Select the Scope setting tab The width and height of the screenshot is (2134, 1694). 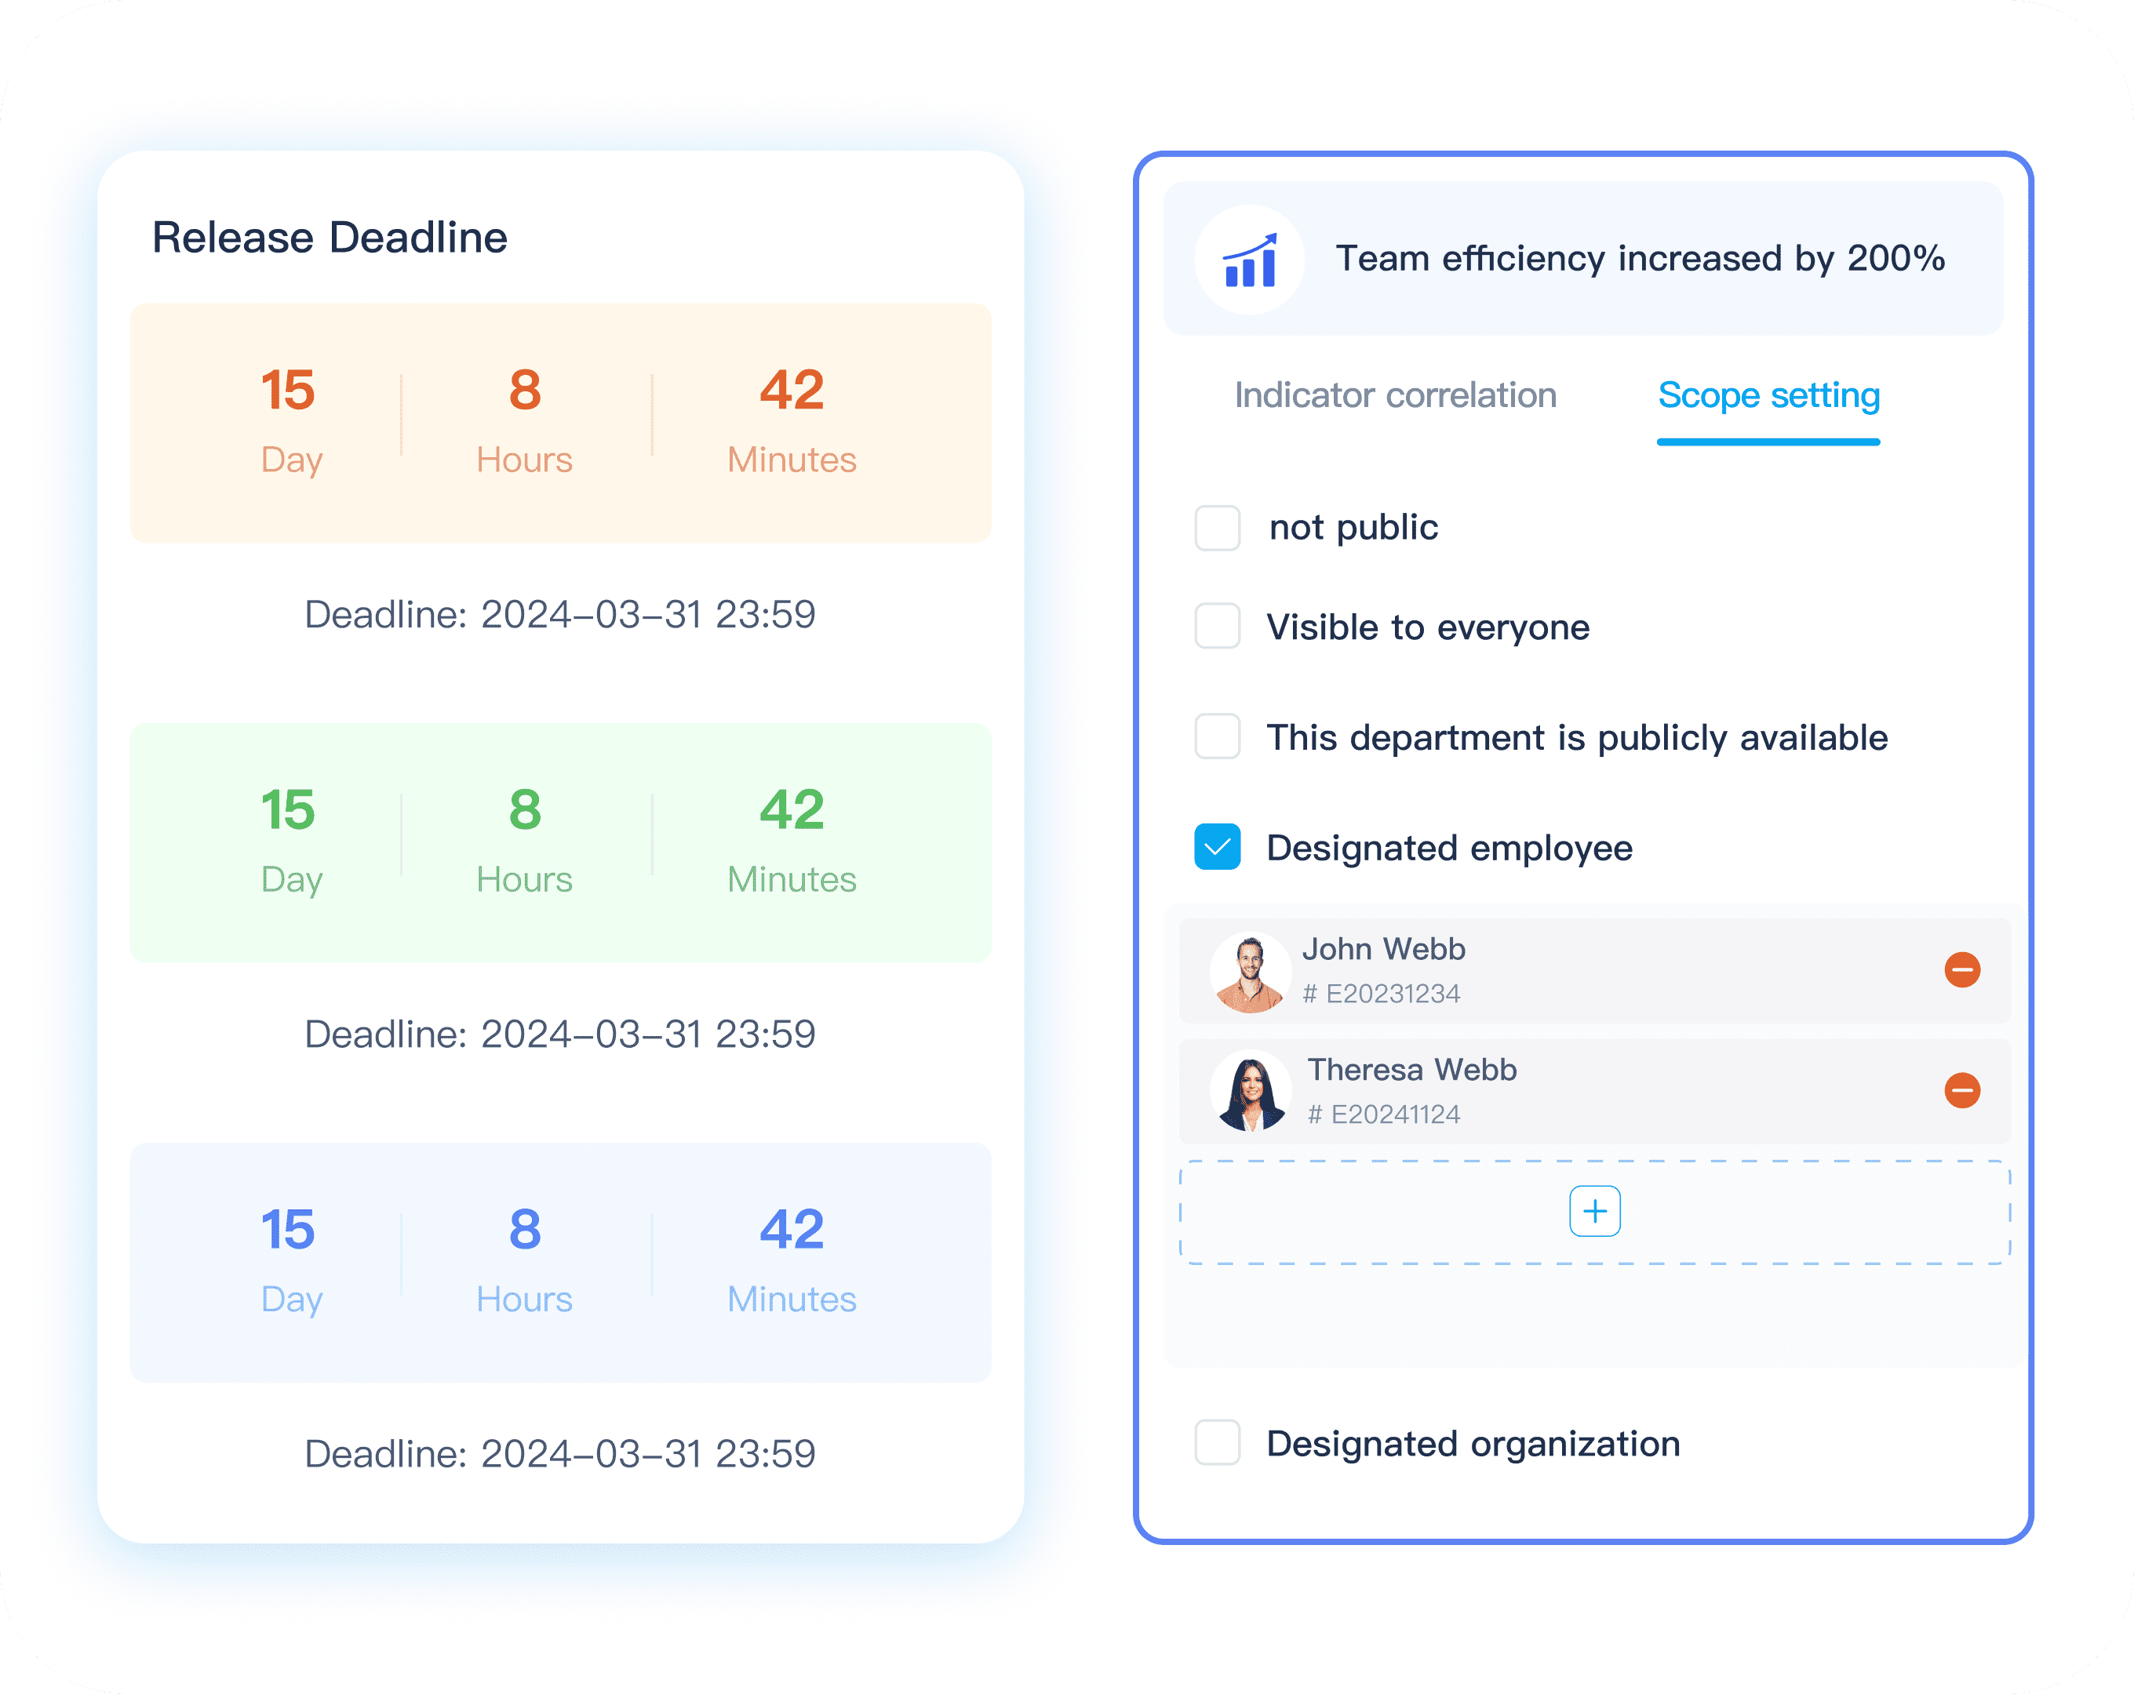[1768, 394]
